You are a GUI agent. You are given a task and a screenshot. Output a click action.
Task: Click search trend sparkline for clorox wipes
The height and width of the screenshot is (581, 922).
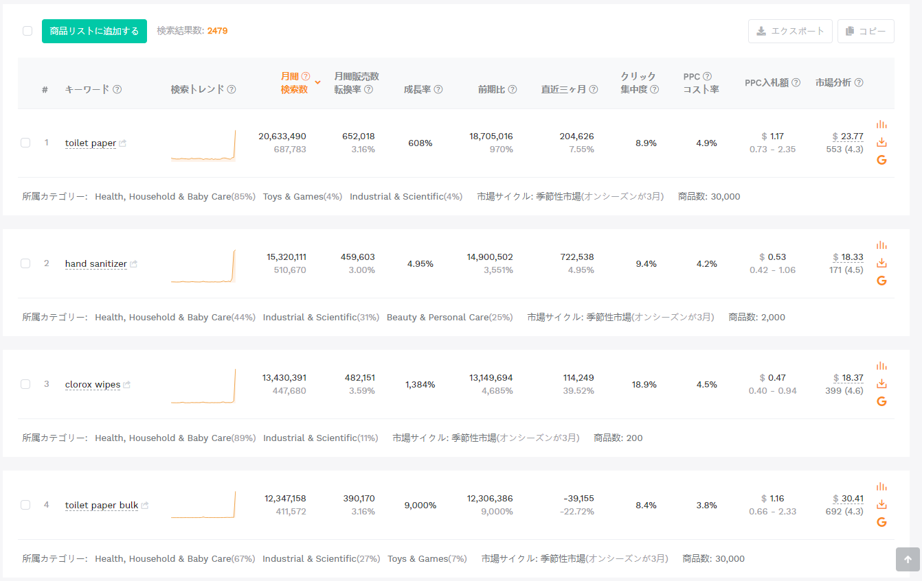pos(203,387)
